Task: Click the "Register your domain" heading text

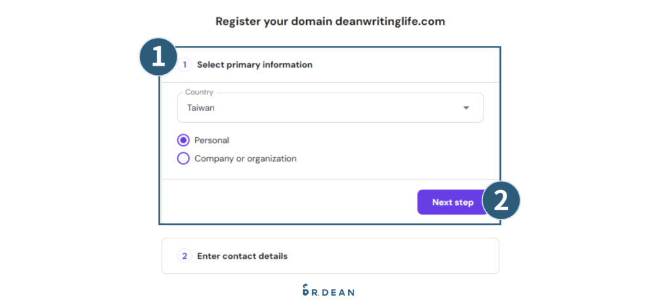Action: [273, 22]
